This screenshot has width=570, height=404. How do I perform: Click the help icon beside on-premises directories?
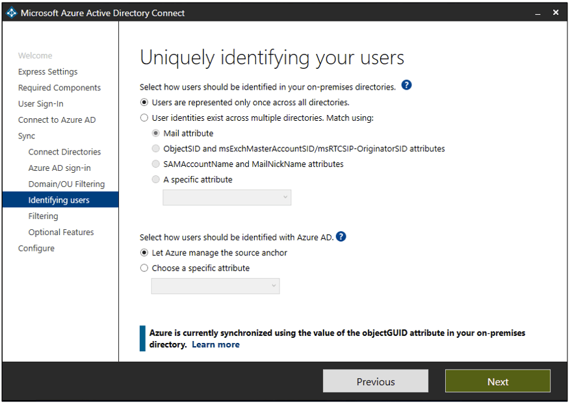point(406,86)
